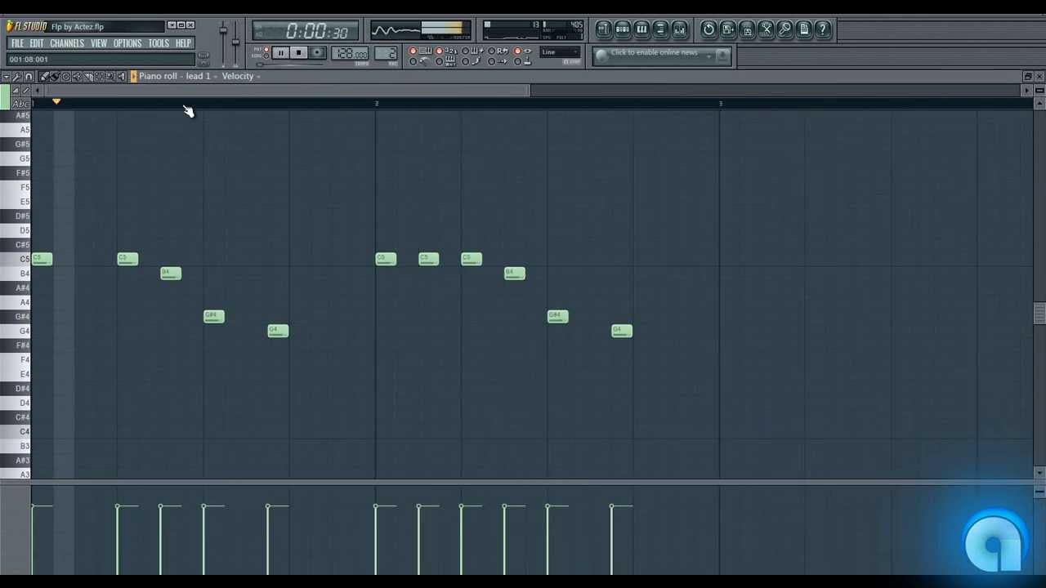Click the A#5 piano key
The image size is (1046, 588).
[16, 116]
